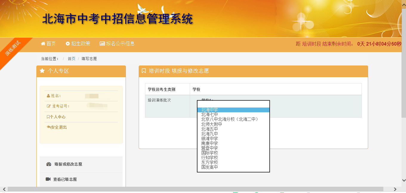
Task: Select 北师大附中 from the dropdown list
Action: click(212, 124)
